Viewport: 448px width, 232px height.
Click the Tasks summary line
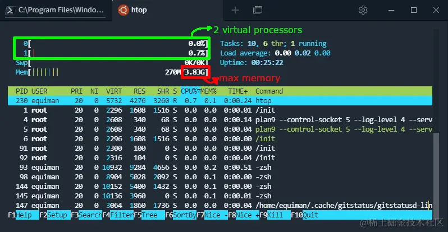273,44
